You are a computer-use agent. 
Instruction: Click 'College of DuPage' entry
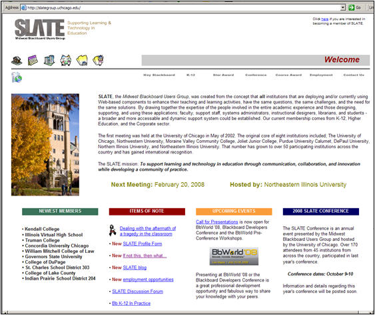(x=45, y=262)
